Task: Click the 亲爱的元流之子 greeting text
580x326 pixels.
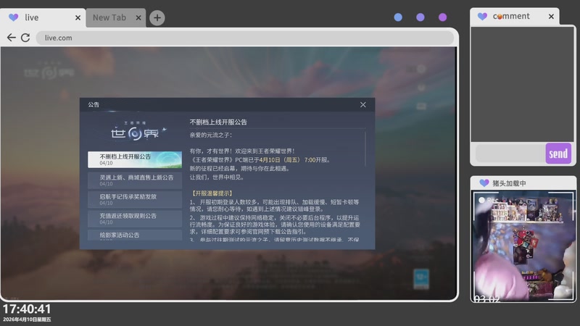Action: point(211,135)
